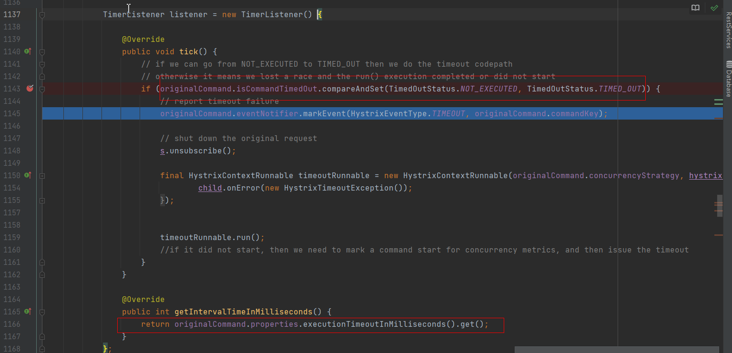Click line number 1166 in gutter
This screenshot has width=732, height=353.
(x=12, y=324)
